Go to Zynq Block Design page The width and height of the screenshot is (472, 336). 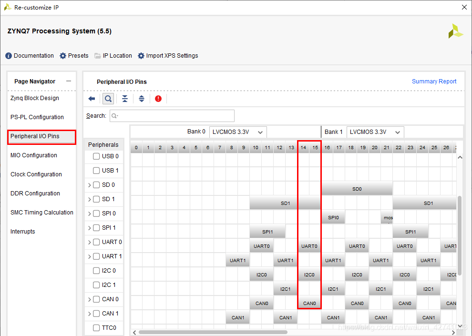(x=35, y=98)
